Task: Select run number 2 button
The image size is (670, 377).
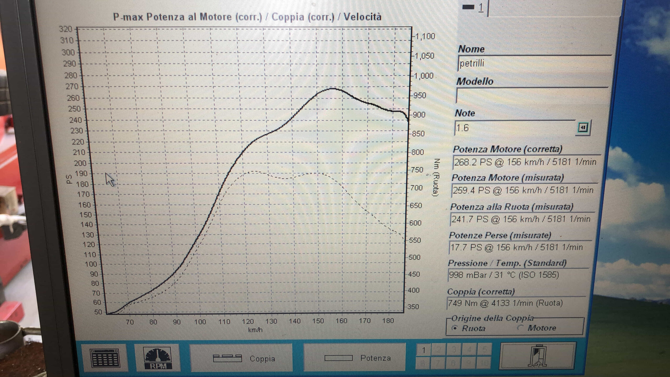Action: pos(439,350)
